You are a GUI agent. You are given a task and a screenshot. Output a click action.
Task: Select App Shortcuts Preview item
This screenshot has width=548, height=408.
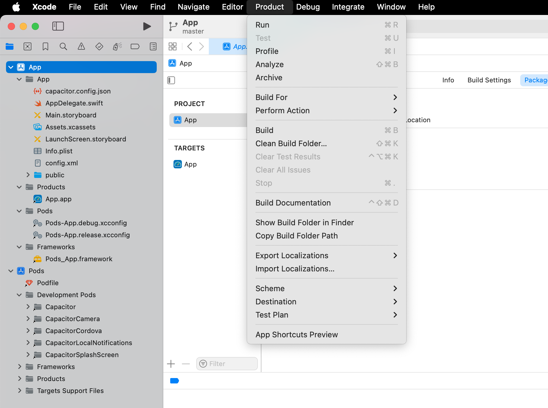pyautogui.click(x=327, y=335)
